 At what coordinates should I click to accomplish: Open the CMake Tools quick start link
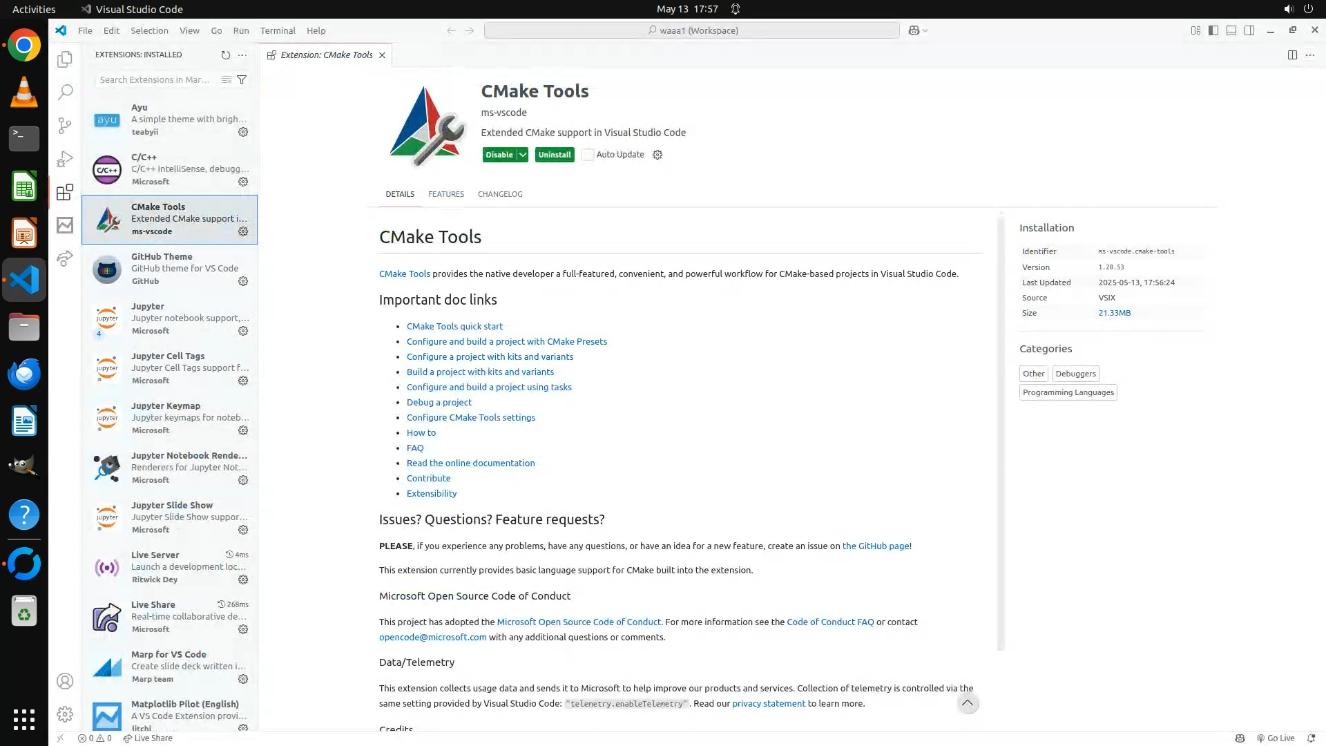point(454,326)
